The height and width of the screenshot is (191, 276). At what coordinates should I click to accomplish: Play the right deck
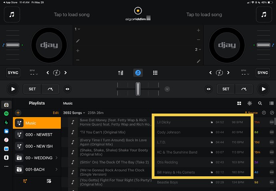[263, 89]
